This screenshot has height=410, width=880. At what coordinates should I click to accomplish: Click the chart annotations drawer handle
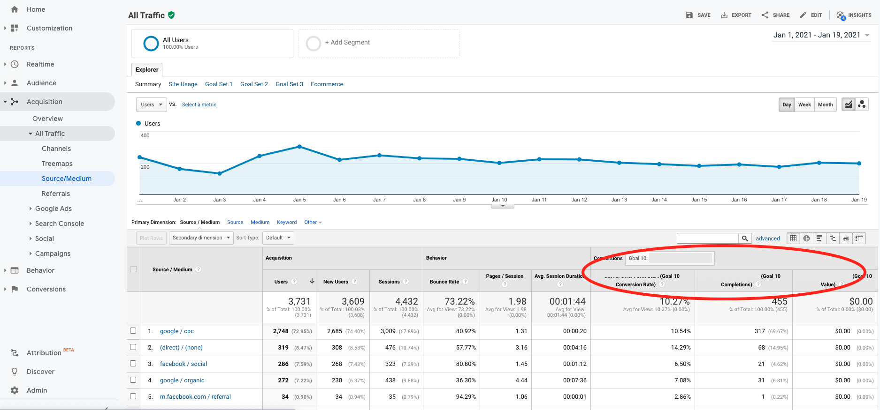503,206
